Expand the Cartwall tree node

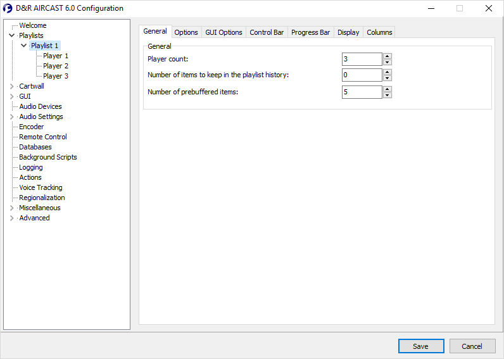point(11,86)
